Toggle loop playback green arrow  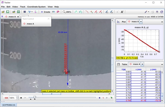tap(111, 98)
